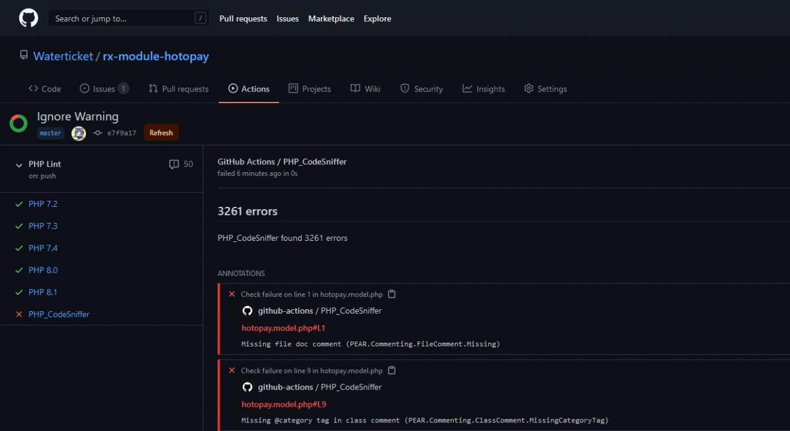Click the commit icon next to e7f9a17
790x431 pixels.
tap(98, 133)
